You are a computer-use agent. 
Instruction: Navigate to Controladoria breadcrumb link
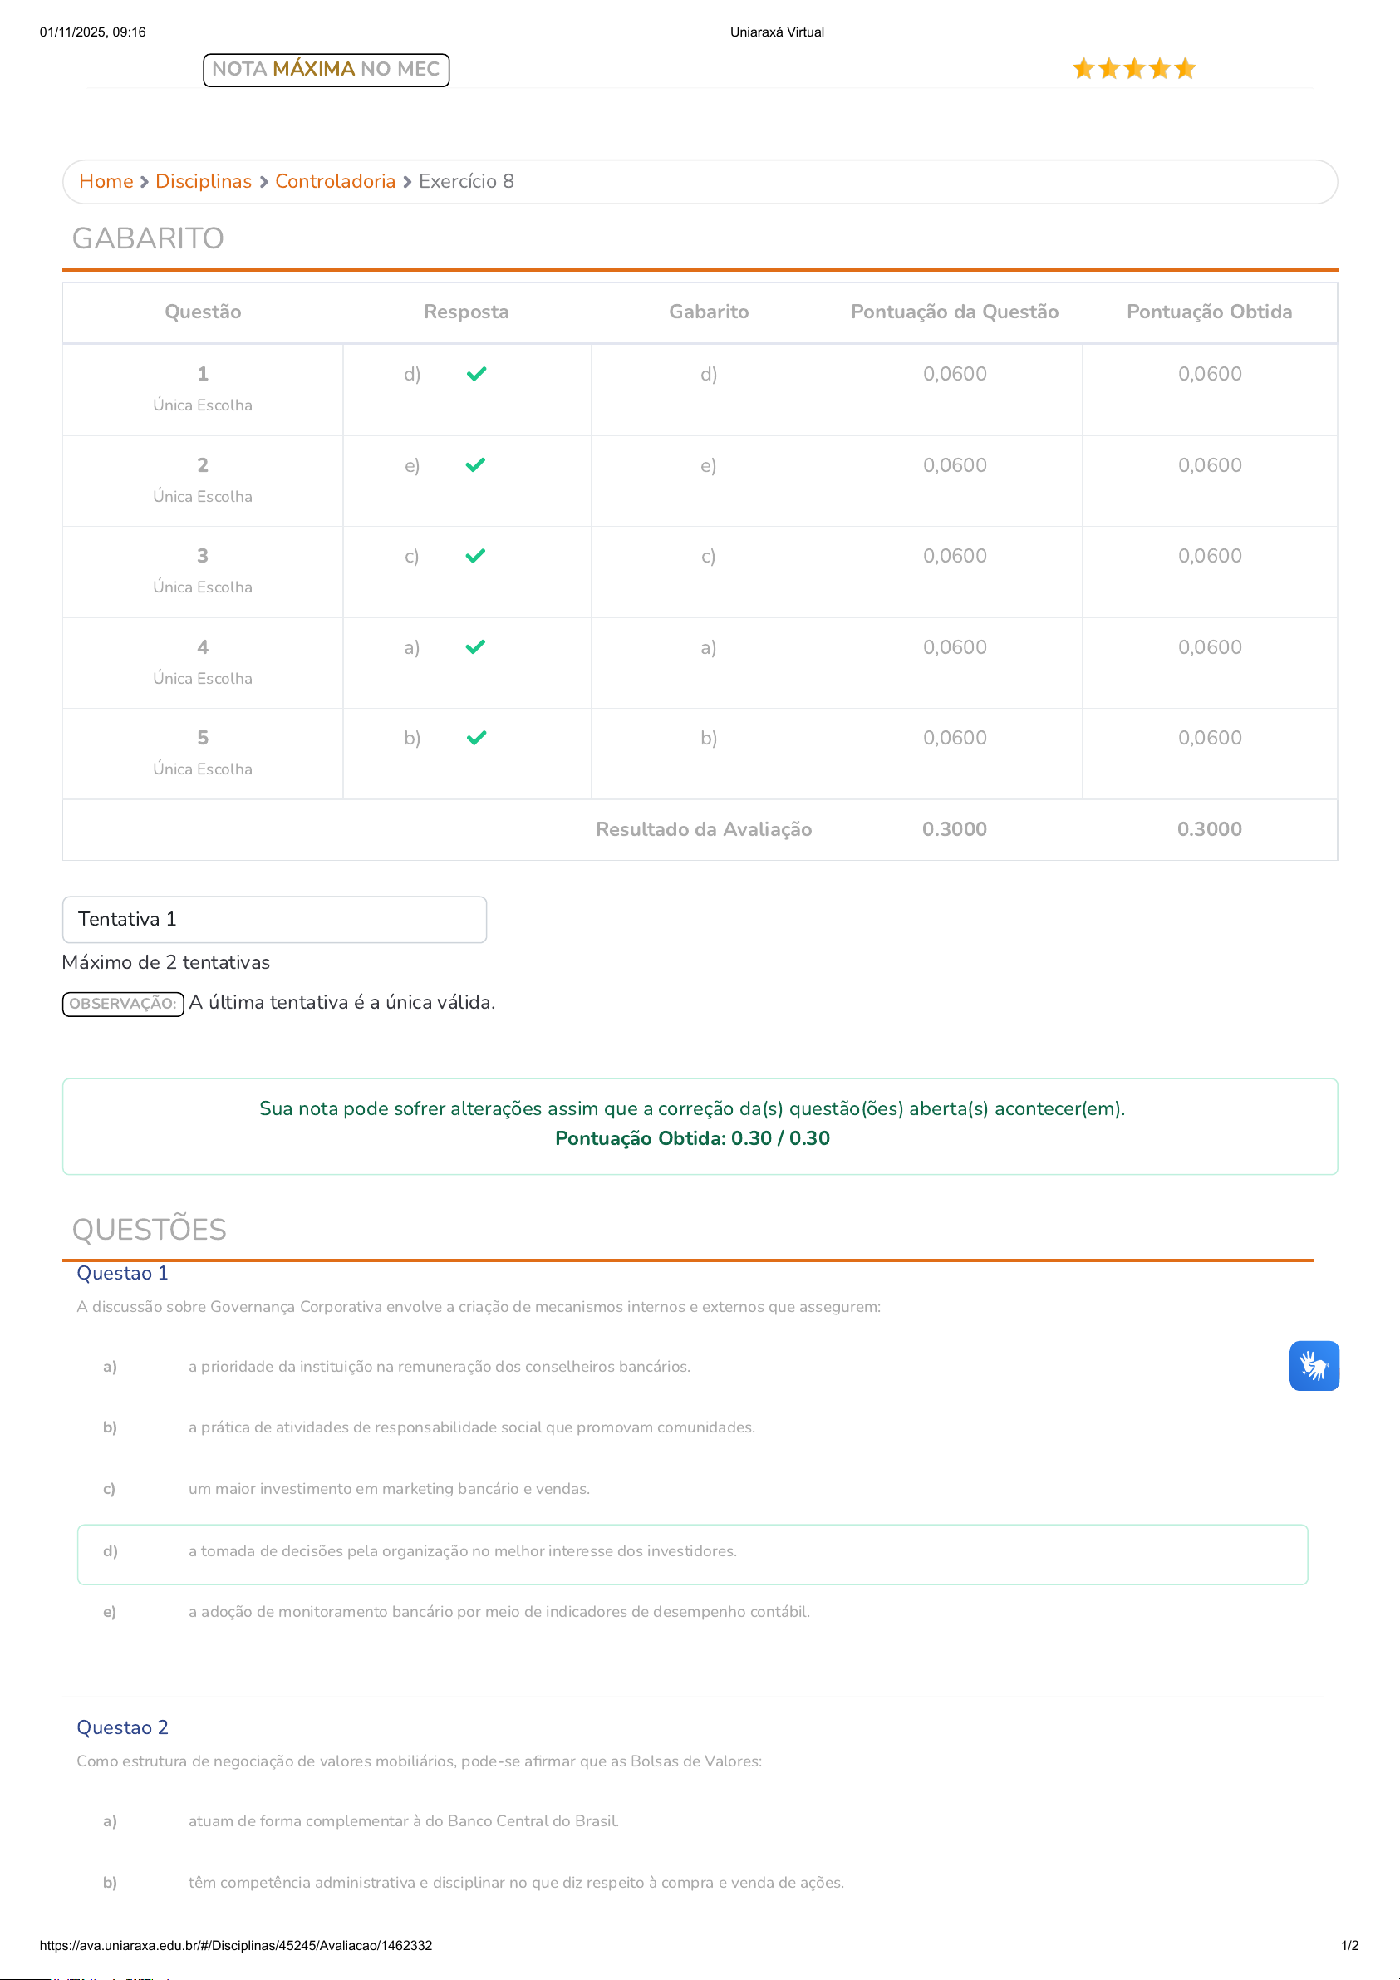pos(335,181)
